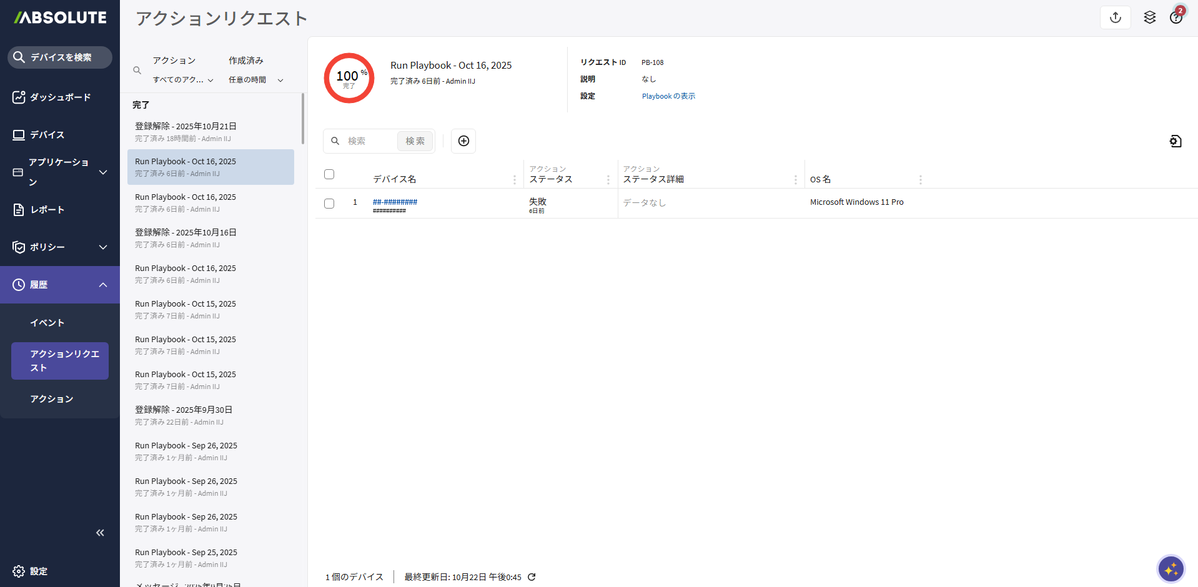The width and height of the screenshot is (1198, 587).
Task: Open ダッシュボード from the sidebar
Action: tap(60, 97)
